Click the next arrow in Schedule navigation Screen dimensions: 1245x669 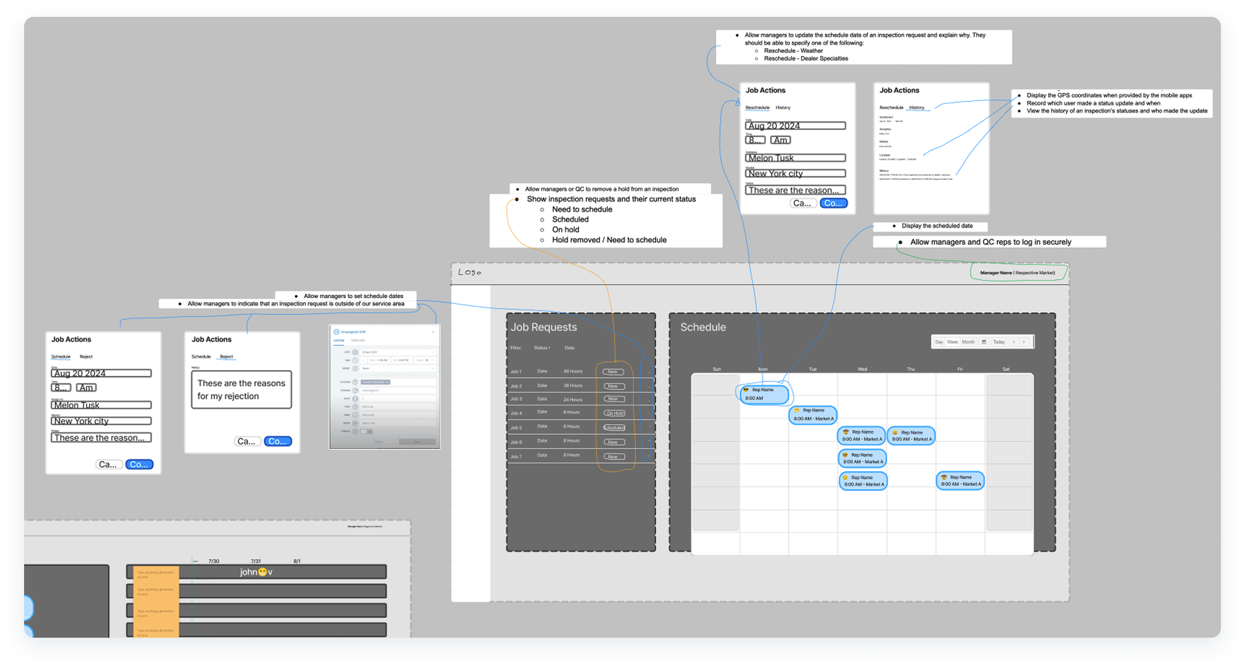pos(1023,342)
